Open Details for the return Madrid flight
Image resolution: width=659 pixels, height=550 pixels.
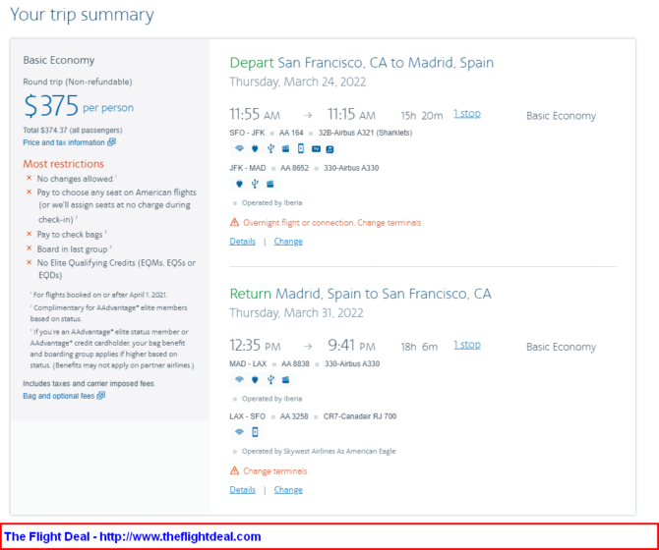(x=243, y=489)
